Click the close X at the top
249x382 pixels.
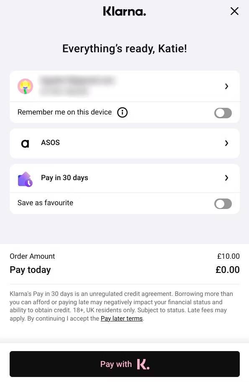point(234,11)
